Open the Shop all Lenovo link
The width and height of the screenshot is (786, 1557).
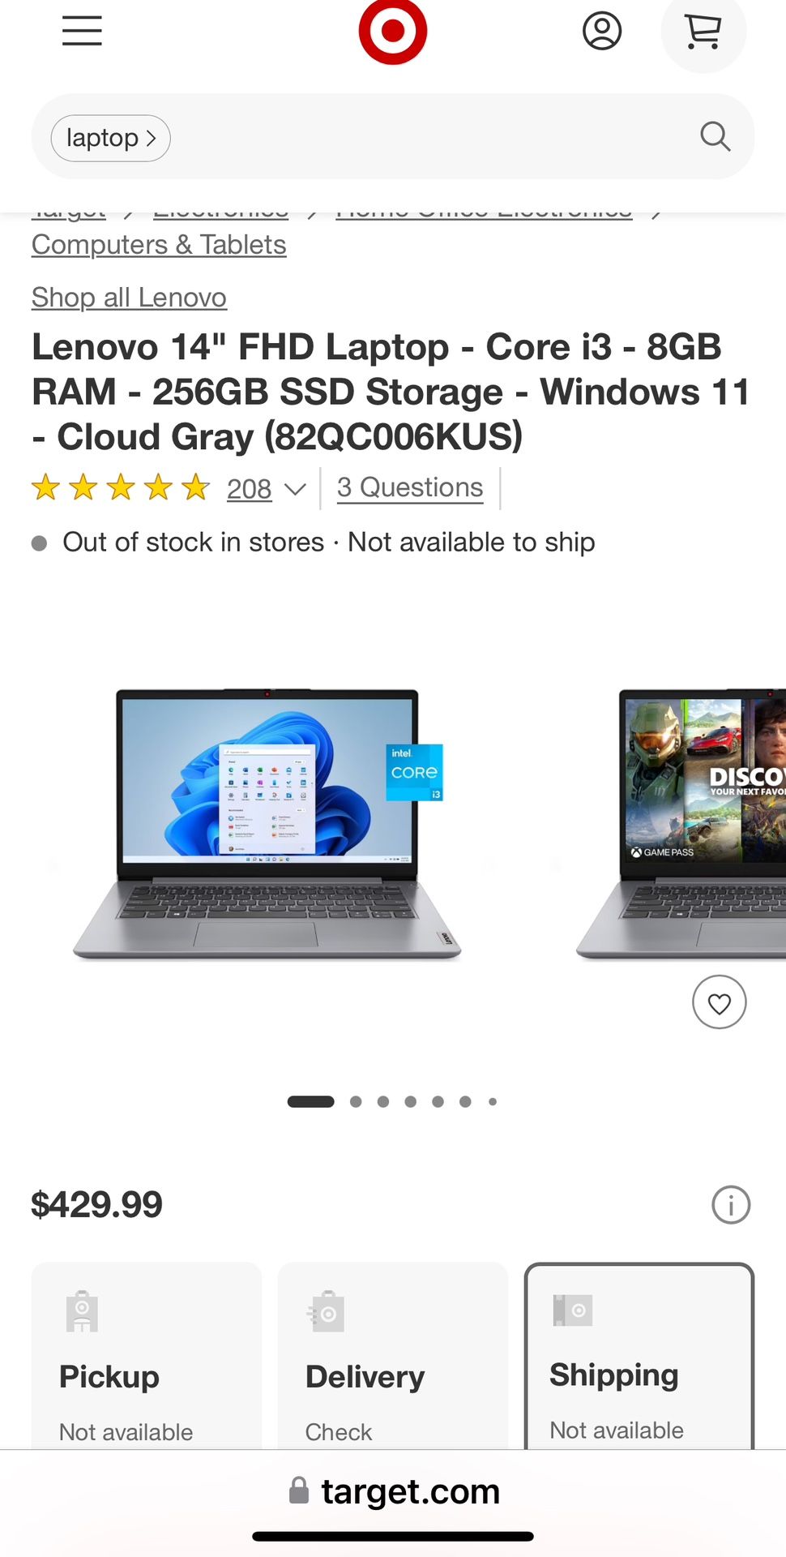coord(129,298)
